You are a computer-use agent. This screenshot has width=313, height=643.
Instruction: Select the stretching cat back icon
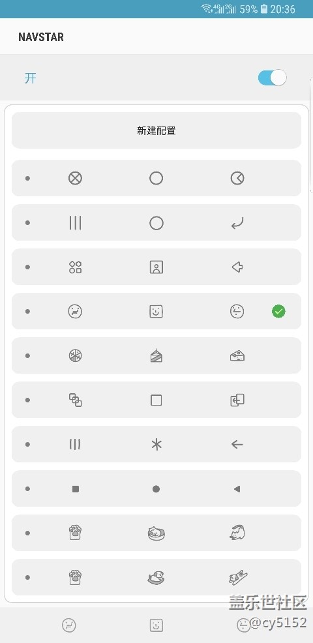coord(237,533)
